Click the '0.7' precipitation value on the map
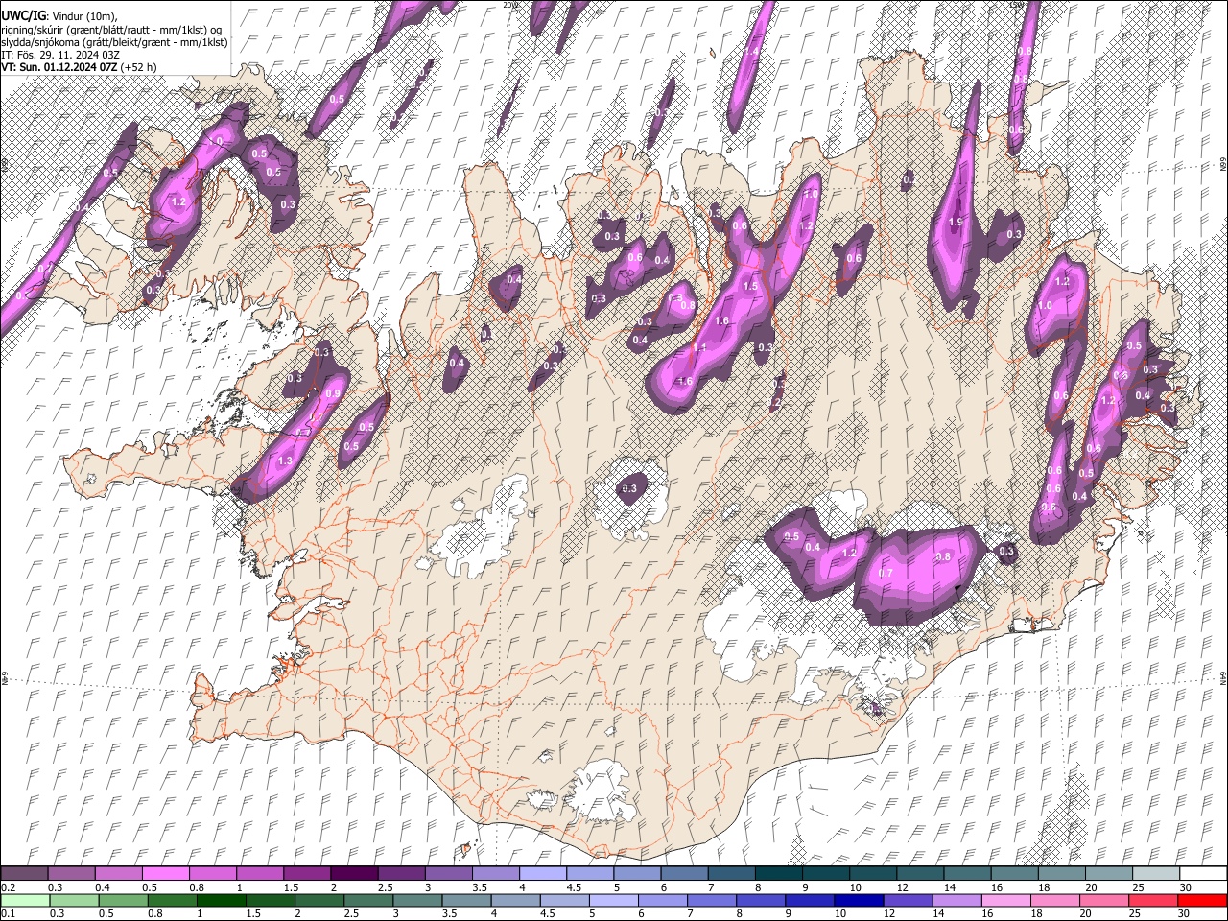The image size is (1228, 921). tap(886, 574)
